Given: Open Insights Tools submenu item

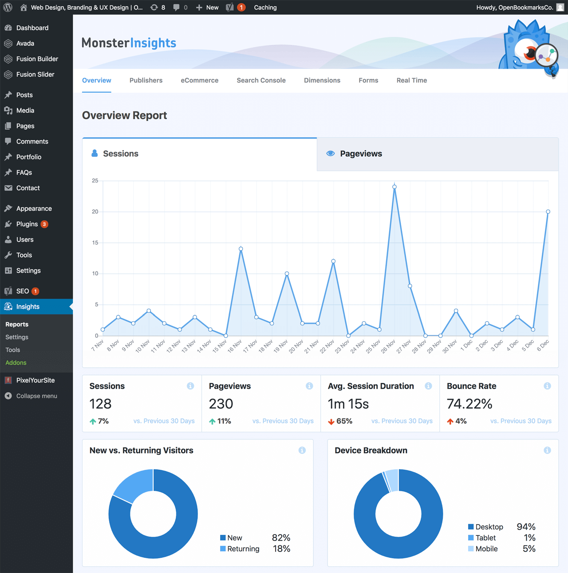Looking at the screenshot, I should [x=13, y=350].
